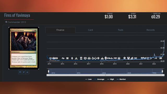
Task: Click the navigator scrollbar center grip
Action: point(105,75)
